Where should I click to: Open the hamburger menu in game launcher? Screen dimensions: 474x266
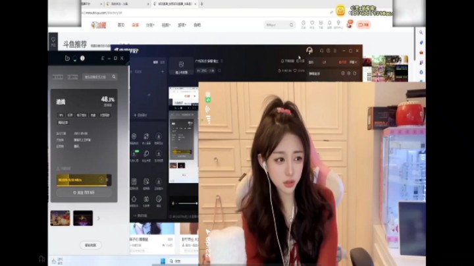coord(103,58)
